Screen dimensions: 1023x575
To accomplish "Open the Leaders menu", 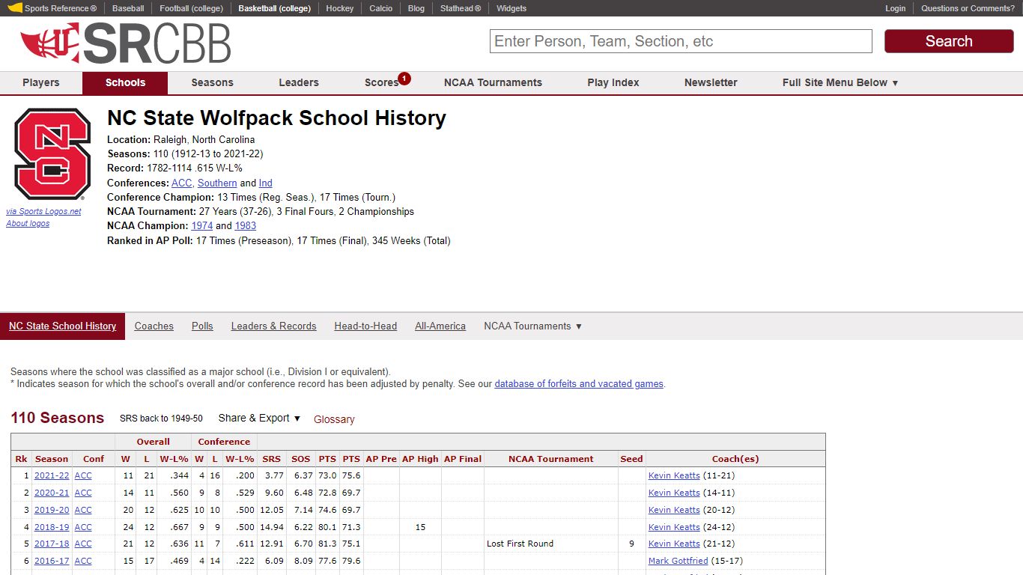I will pos(299,82).
